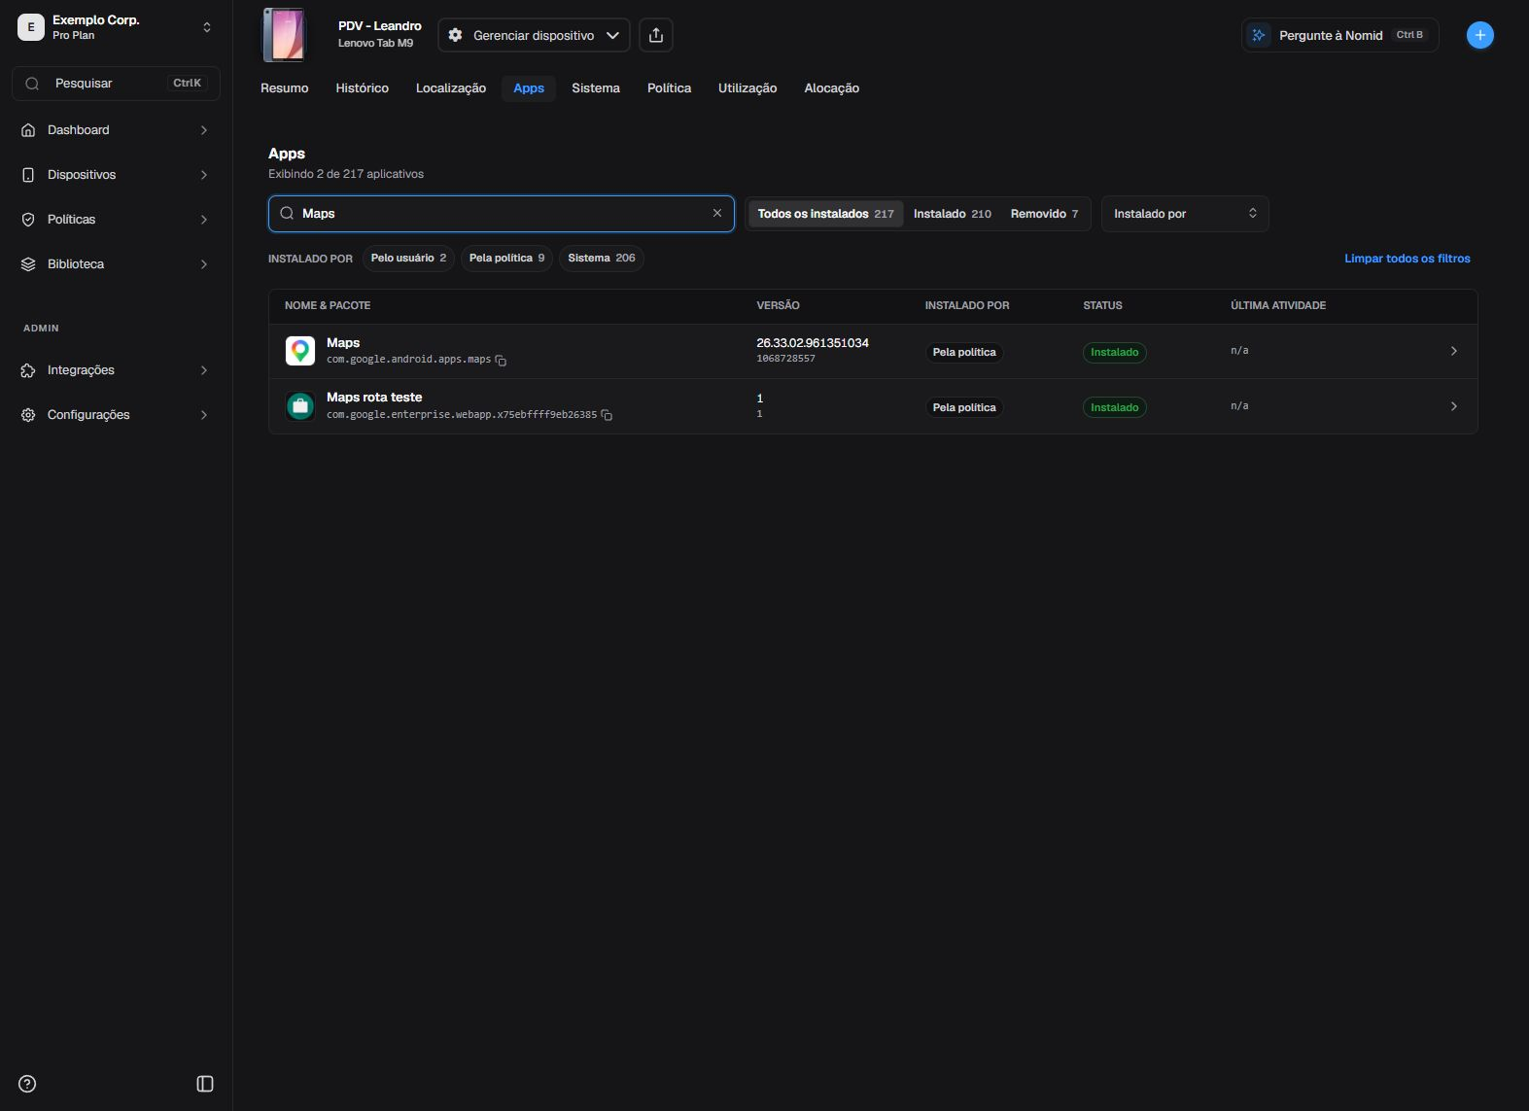The height and width of the screenshot is (1111, 1529).
Task: Toggle the Pelo usuário filter chip
Action: (x=408, y=259)
